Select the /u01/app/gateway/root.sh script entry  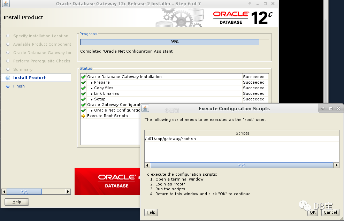tap(170, 138)
